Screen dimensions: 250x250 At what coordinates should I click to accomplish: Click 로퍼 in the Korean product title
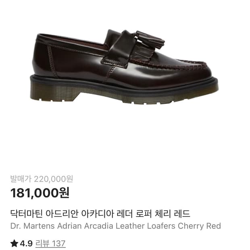[144, 214]
